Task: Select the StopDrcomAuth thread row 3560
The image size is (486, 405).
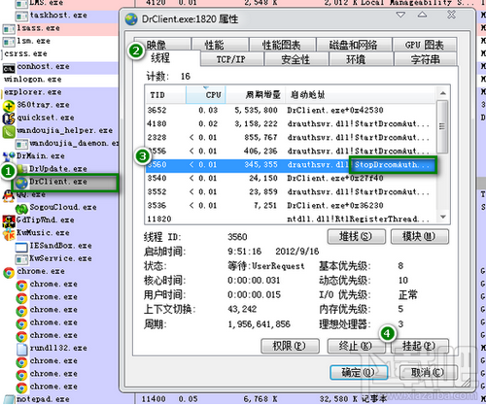Action: [291, 165]
